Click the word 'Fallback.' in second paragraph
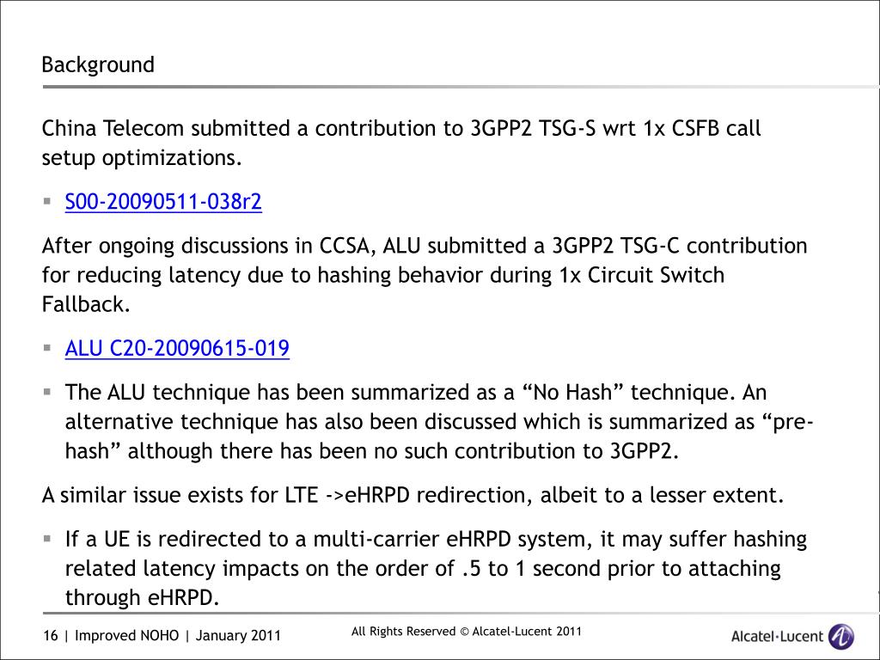 point(87,304)
